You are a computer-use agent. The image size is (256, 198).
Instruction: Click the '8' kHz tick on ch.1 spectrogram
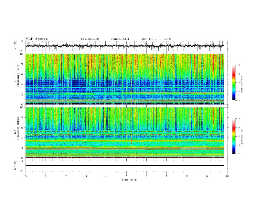[23, 64]
